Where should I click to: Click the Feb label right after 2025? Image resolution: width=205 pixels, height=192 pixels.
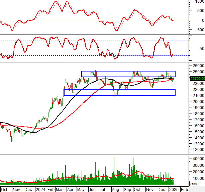184,190
